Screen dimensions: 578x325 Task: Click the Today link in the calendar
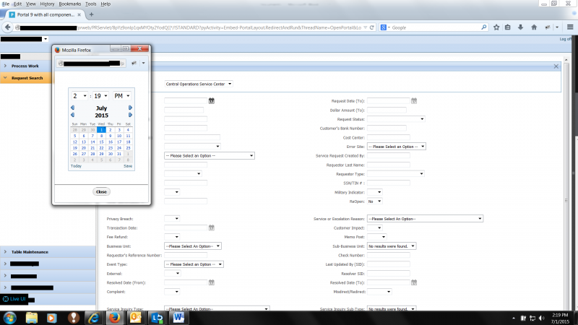[76, 166]
